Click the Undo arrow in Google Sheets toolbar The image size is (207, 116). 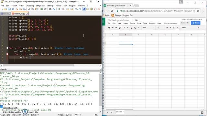click(113, 28)
